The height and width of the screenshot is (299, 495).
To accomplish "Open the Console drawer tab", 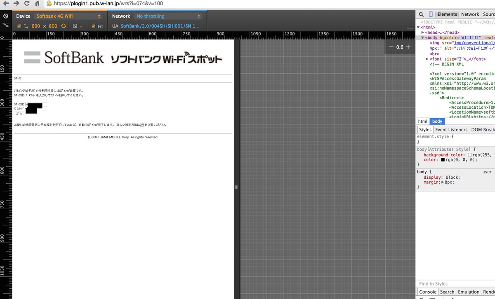I will 428,292.
